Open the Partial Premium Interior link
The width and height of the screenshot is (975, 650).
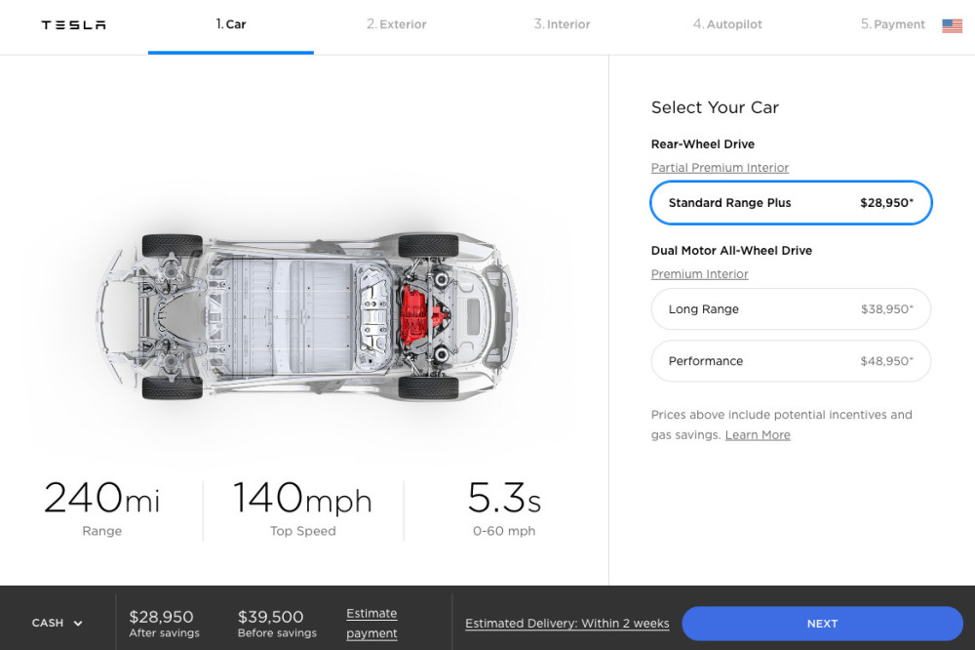point(720,168)
